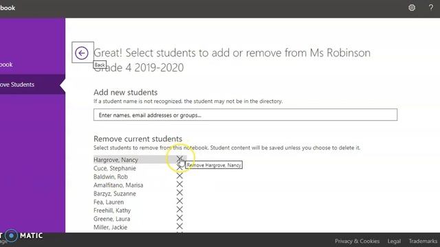Remove Hargrove, Nancy with the X icon

click(179, 159)
